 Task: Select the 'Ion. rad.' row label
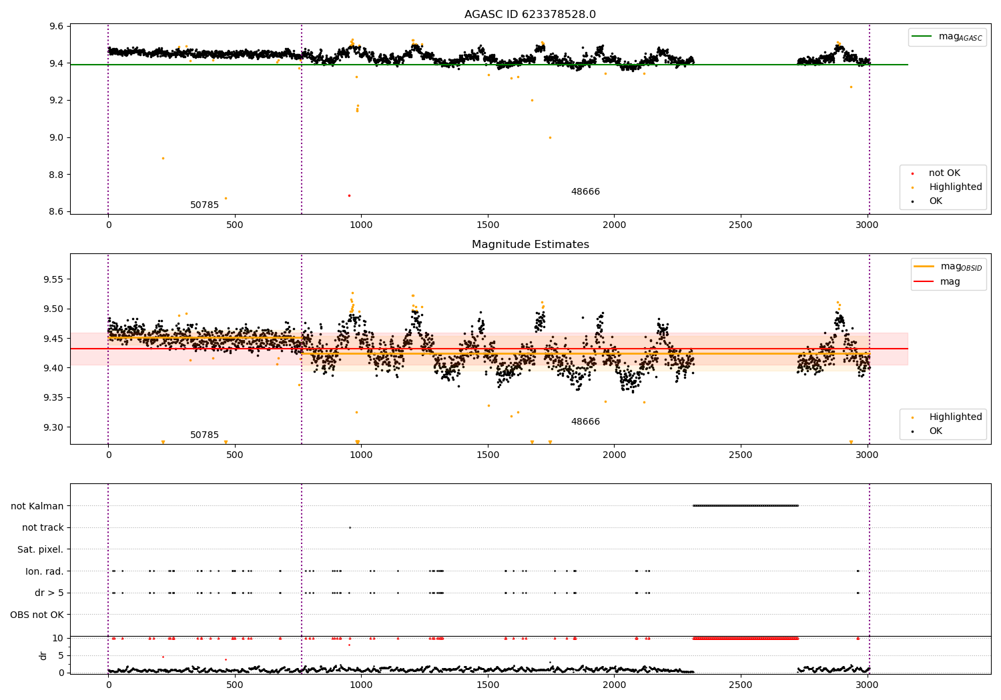(45, 571)
